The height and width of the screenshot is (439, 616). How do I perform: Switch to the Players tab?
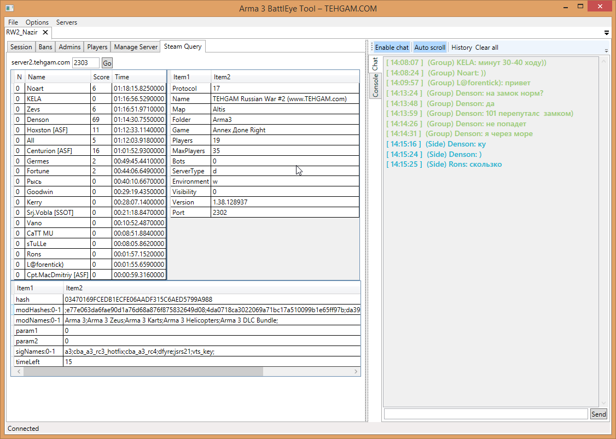click(97, 46)
